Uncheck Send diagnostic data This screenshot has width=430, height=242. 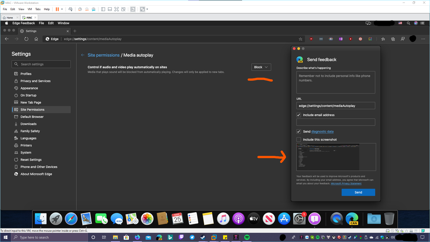(299, 132)
